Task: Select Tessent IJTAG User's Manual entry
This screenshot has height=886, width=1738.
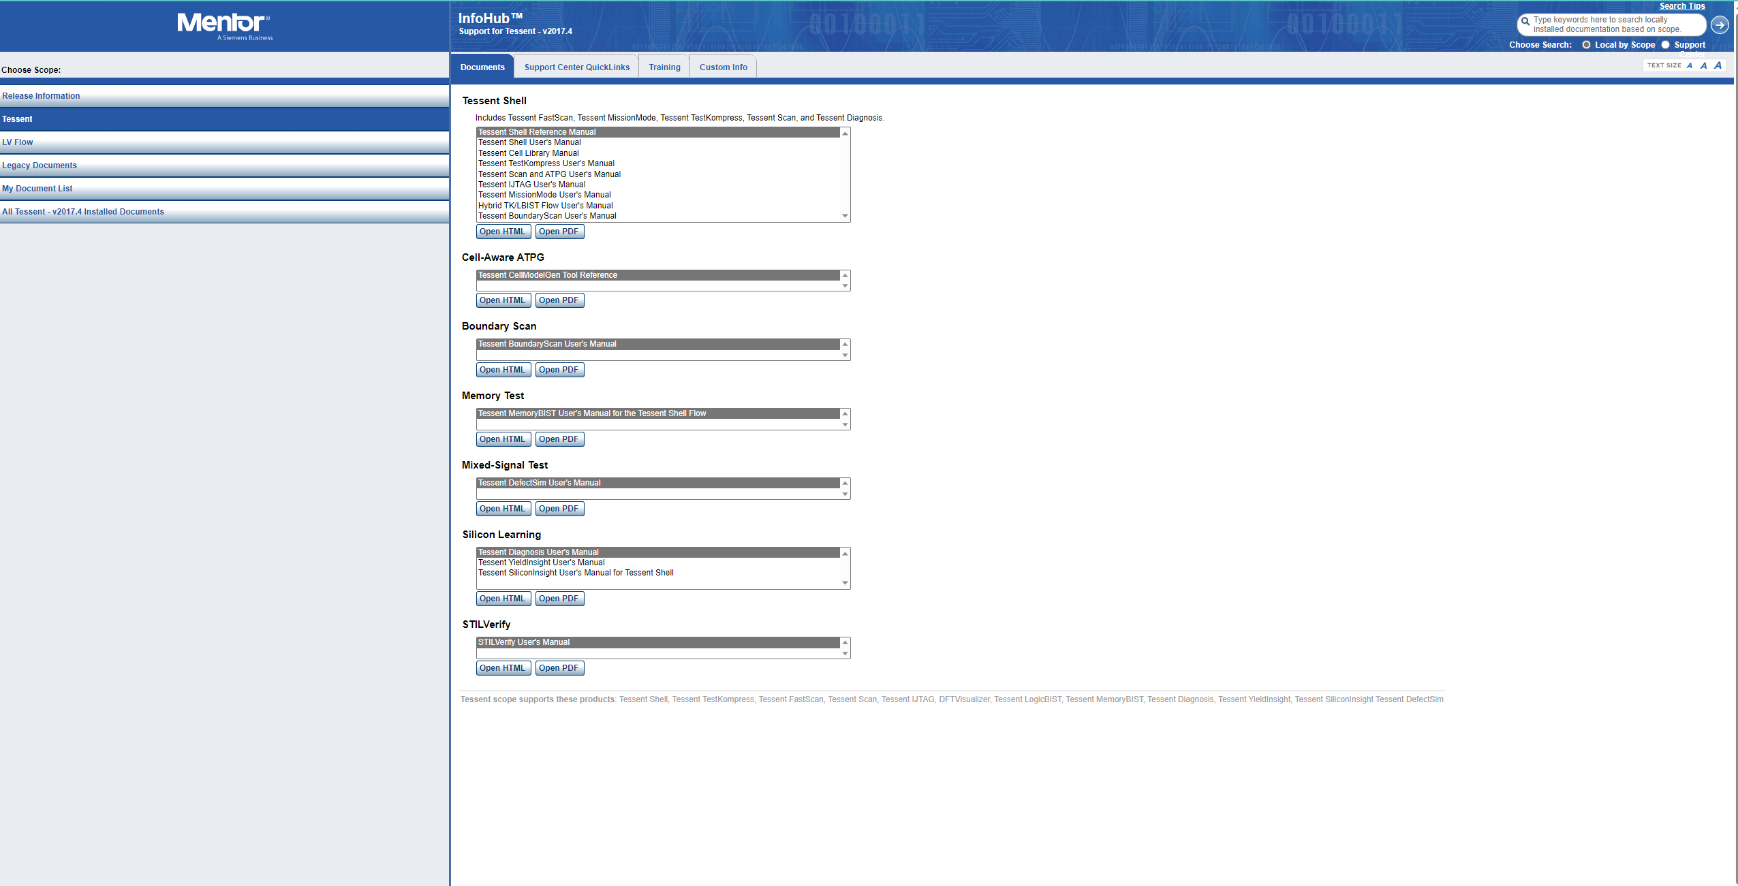Action: (x=531, y=185)
